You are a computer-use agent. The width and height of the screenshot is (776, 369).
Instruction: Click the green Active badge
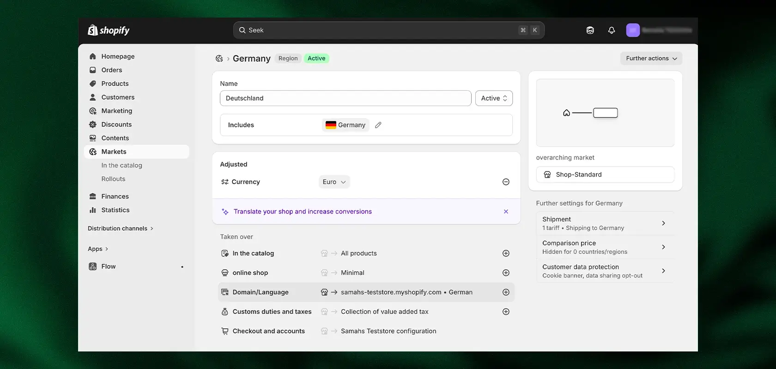click(x=316, y=58)
